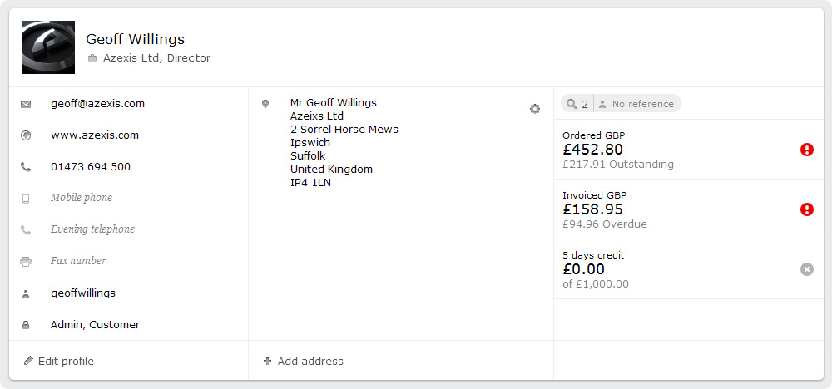Open the www.azexis.com website link
This screenshot has width=832, height=389.
click(95, 135)
